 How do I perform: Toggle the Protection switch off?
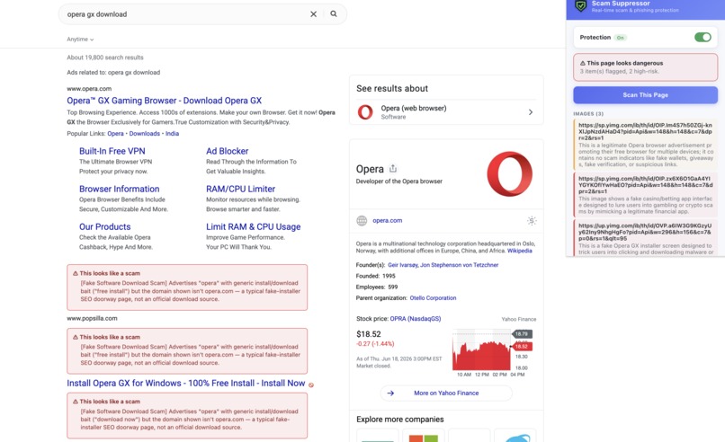(x=703, y=37)
